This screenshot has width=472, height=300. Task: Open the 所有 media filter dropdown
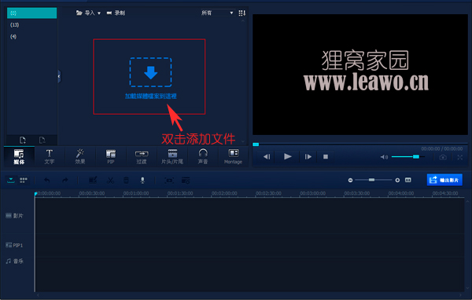click(217, 13)
